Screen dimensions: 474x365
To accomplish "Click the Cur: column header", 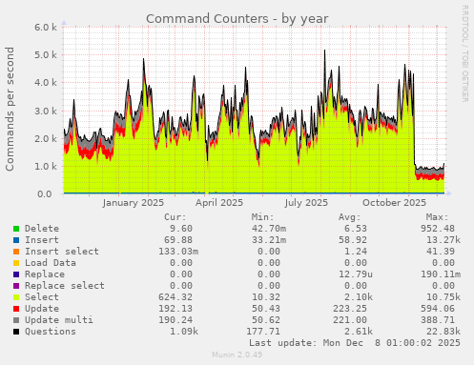I will pyautogui.click(x=175, y=217).
